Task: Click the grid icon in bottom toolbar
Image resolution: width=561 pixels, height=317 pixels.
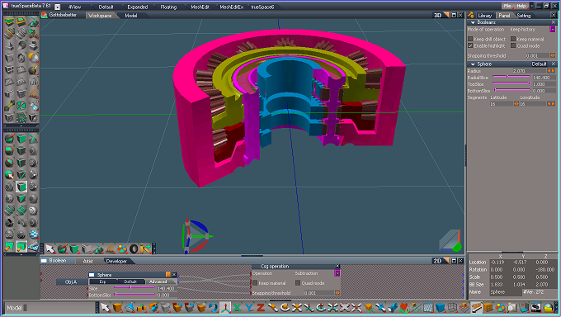Action: click(x=428, y=308)
